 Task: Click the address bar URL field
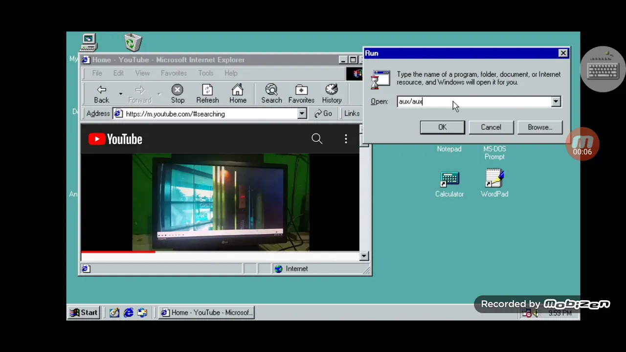[210, 114]
